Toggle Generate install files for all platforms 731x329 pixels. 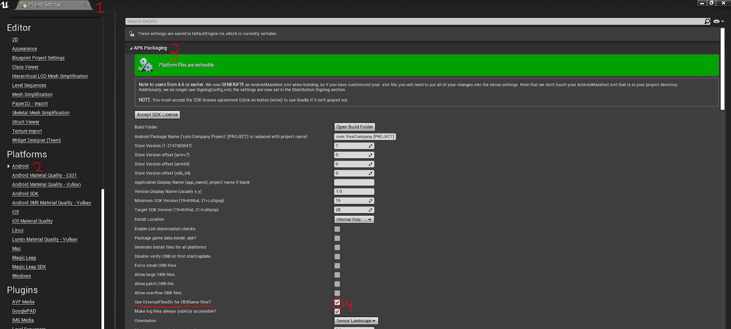pyautogui.click(x=337, y=247)
